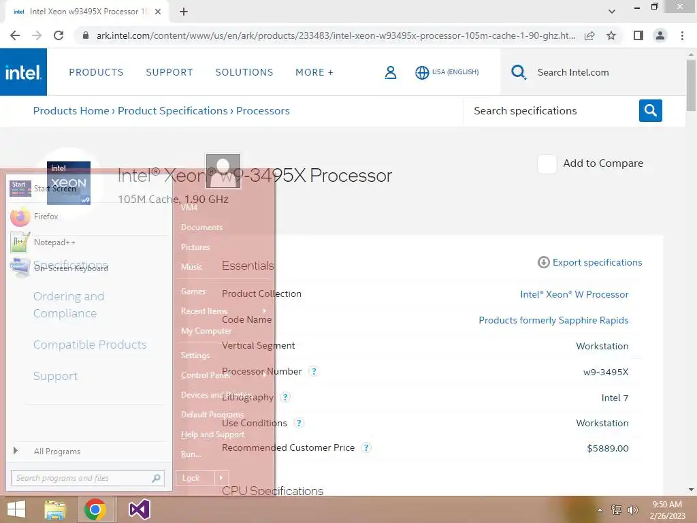Viewport: 697px width, 523px height.
Task: Click the browser address bar URL
Action: (x=336, y=35)
